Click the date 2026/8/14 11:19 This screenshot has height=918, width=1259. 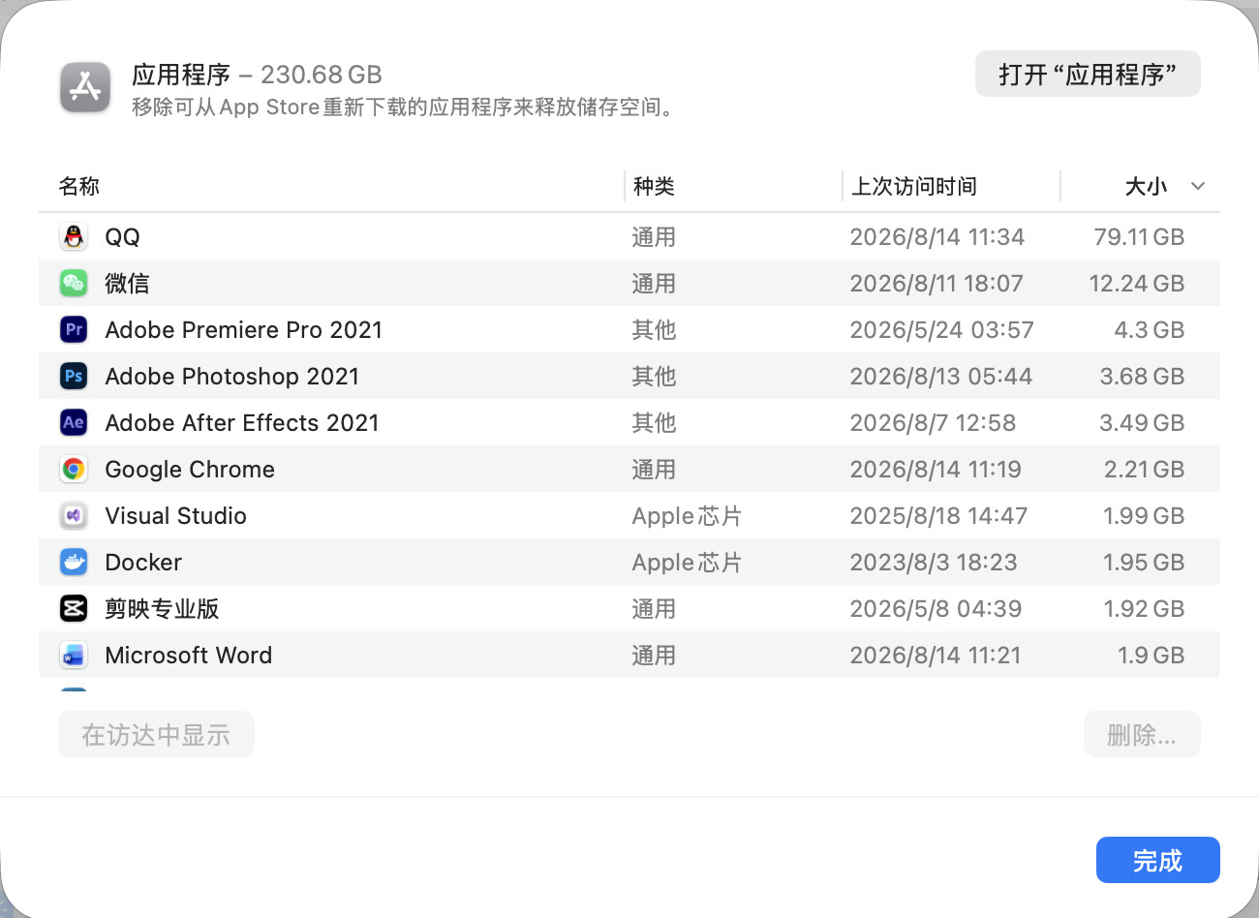pos(936,469)
